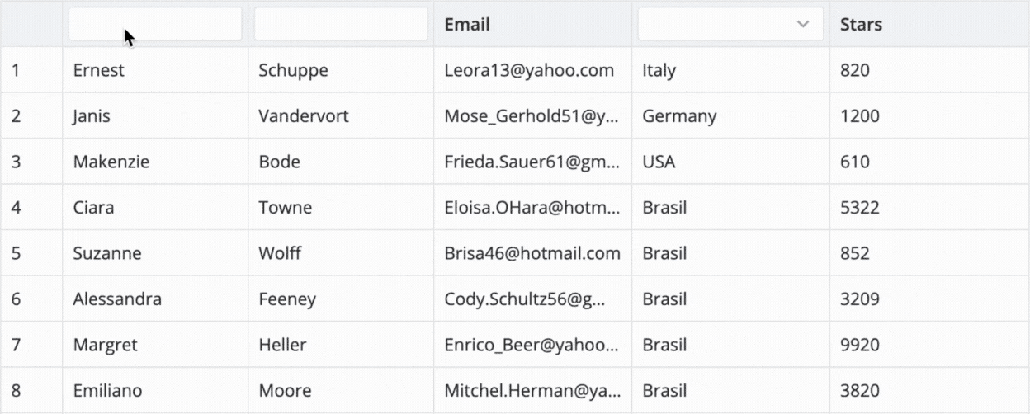Click the Email column header
The width and height of the screenshot is (1030, 414).
point(467,25)
